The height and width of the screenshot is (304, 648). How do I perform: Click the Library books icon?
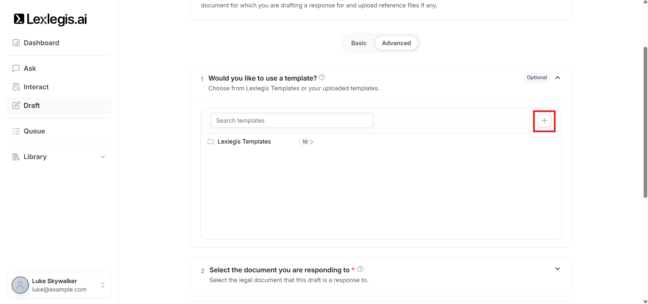(16, 157)
